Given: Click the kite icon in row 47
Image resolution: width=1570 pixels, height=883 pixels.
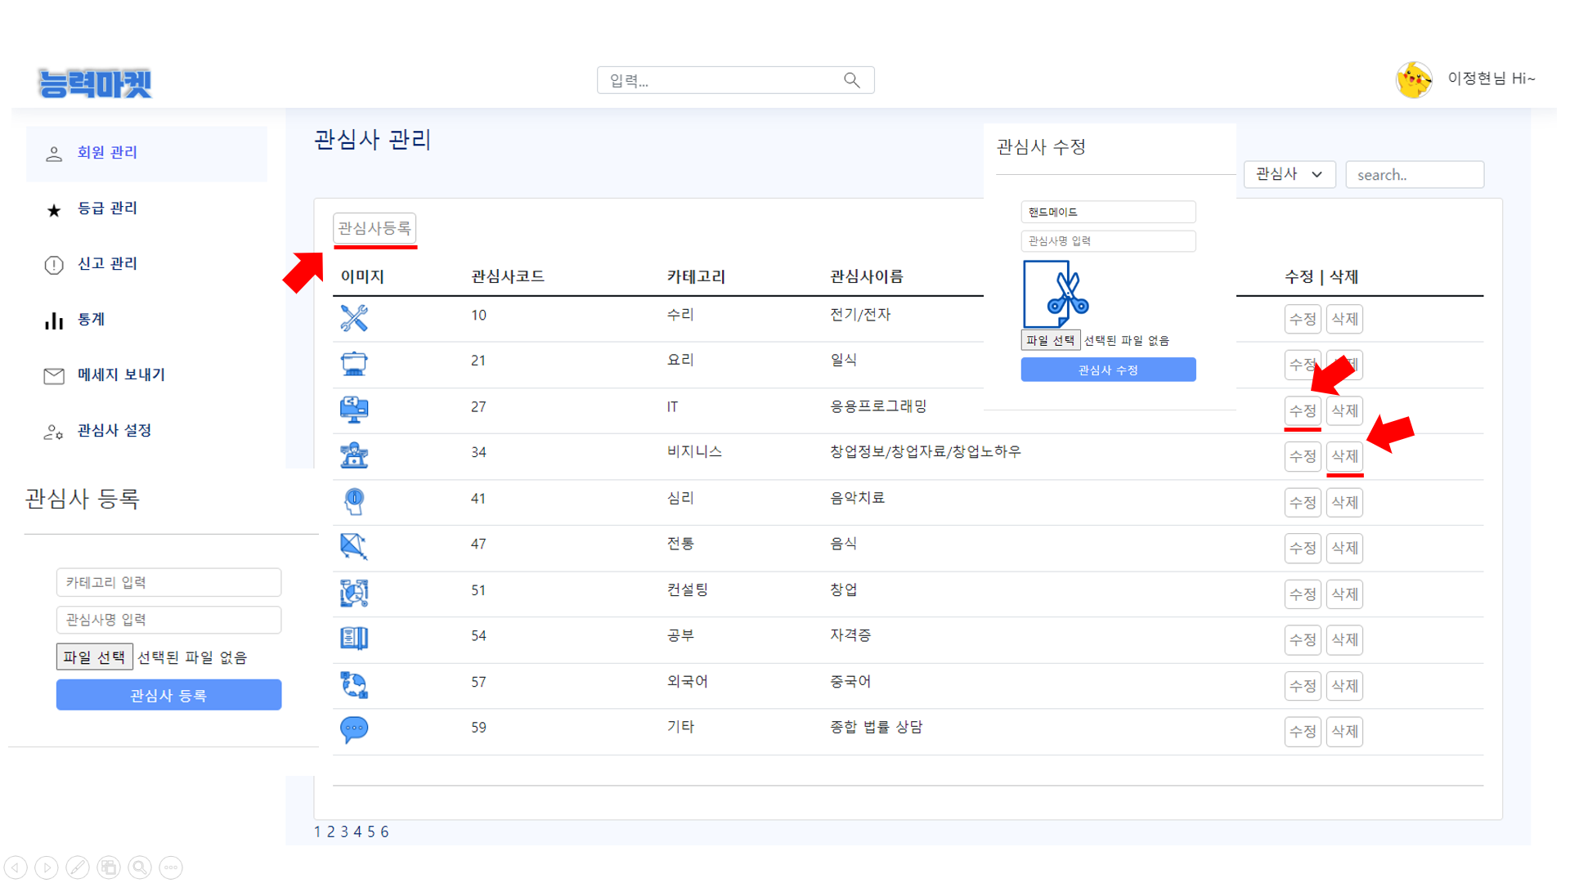Looking at the screenshot, I should 354,546.
